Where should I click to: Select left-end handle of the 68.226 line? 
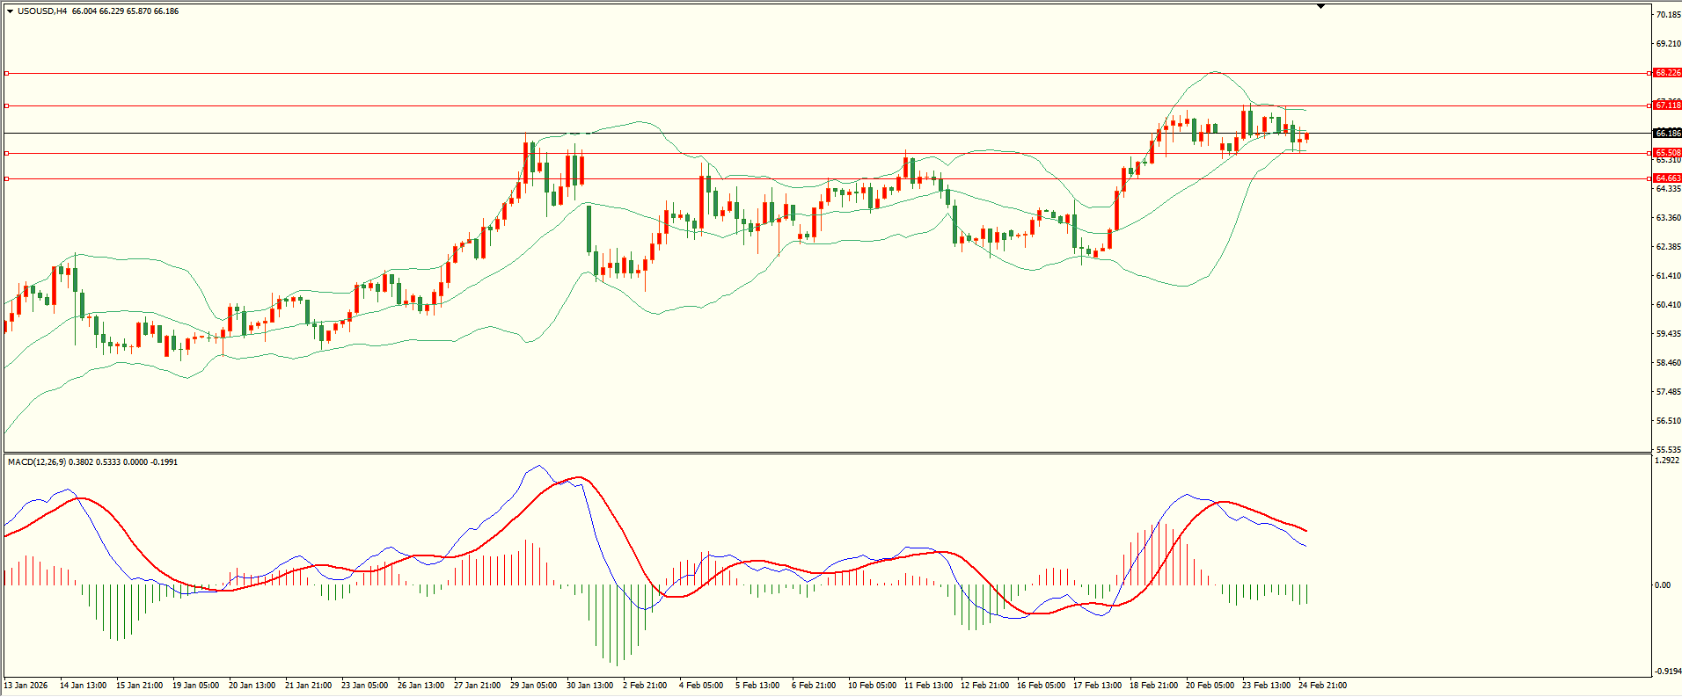[x=7, y=73]
